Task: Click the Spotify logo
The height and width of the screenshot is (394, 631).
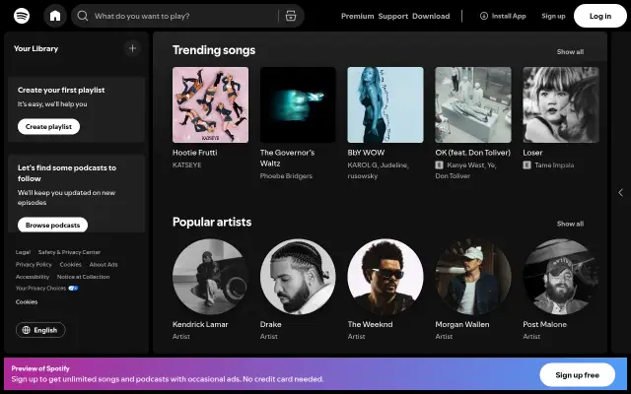Action: click(22, 16)
